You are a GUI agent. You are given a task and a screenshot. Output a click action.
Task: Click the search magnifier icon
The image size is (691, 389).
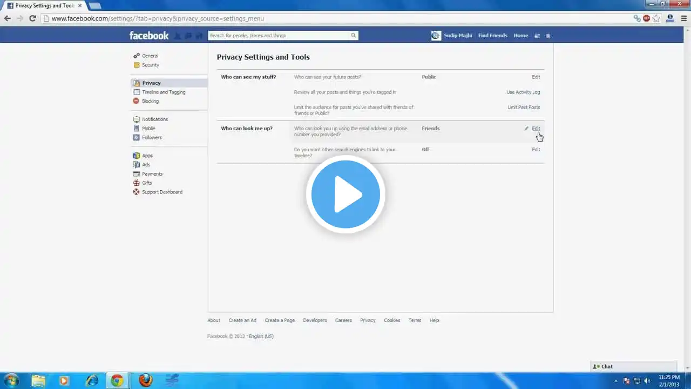(354, 36)
